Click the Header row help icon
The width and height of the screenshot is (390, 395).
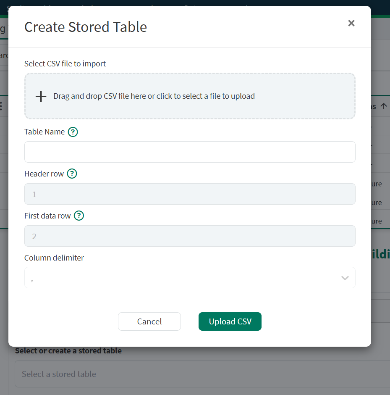point(72,174)
